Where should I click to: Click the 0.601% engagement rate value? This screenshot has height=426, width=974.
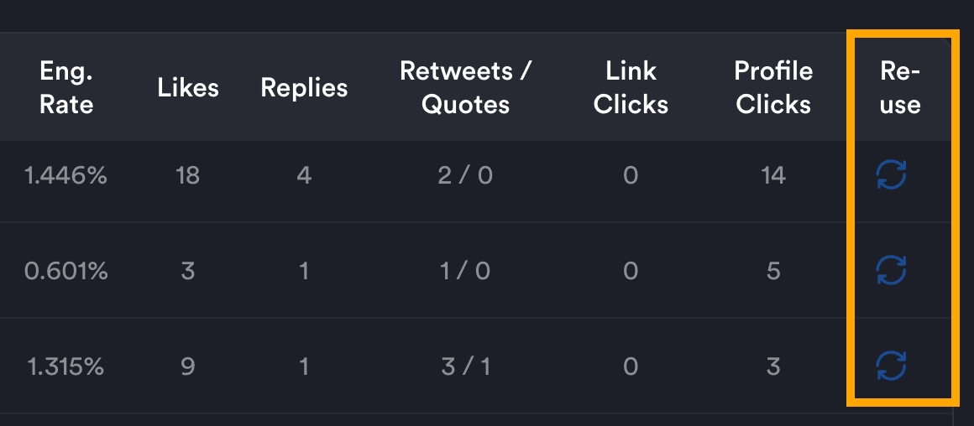click(x=65, y=271)
